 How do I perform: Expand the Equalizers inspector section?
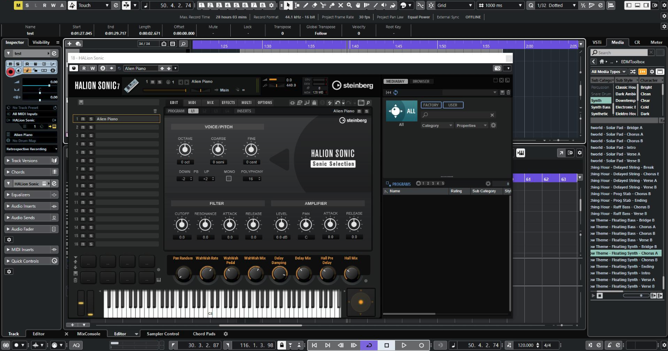pyautogui.click(x=32, y=195)
